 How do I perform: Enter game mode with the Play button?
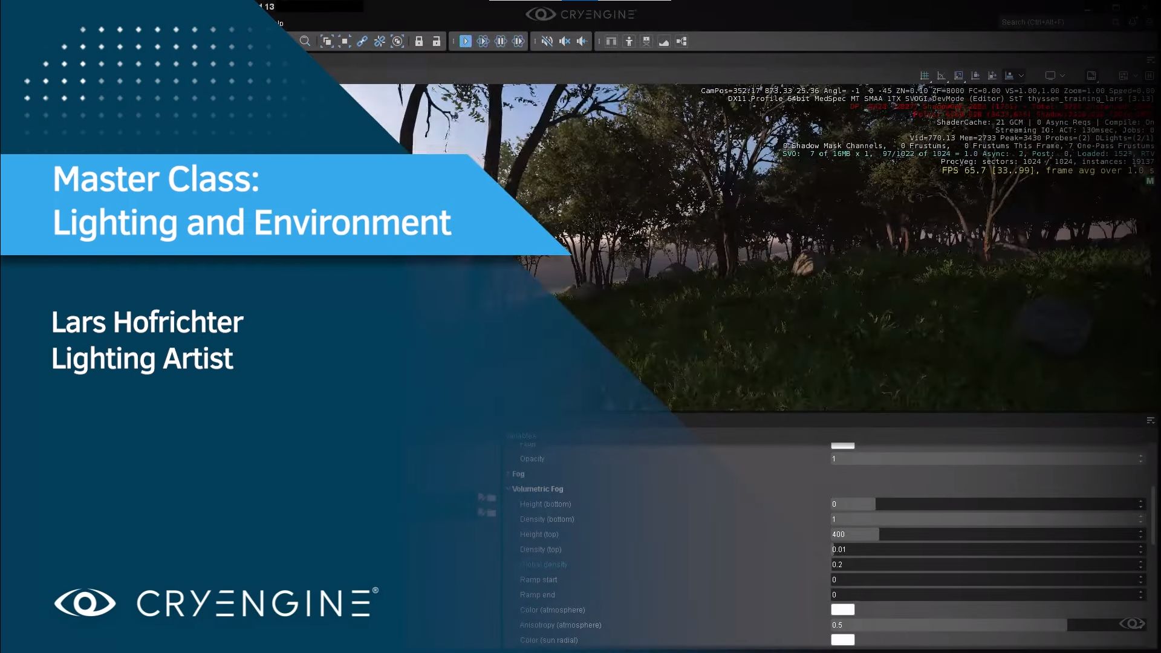point(466,41)
